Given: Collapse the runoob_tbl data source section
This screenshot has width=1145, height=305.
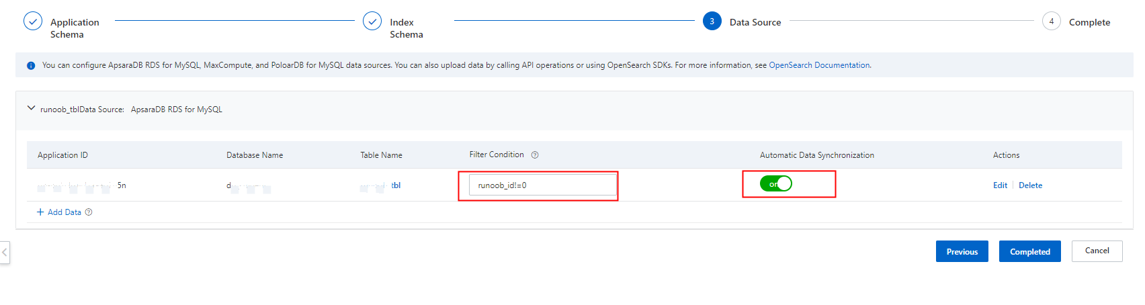Looking at the screenshot, I should (31, 108).
